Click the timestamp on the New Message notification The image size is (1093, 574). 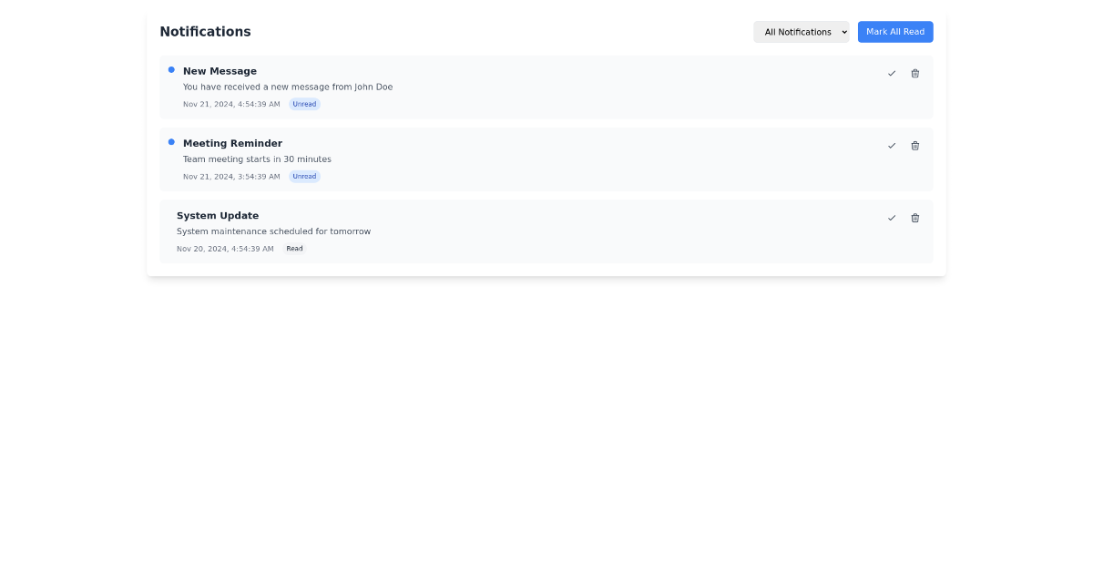[231, 103]
